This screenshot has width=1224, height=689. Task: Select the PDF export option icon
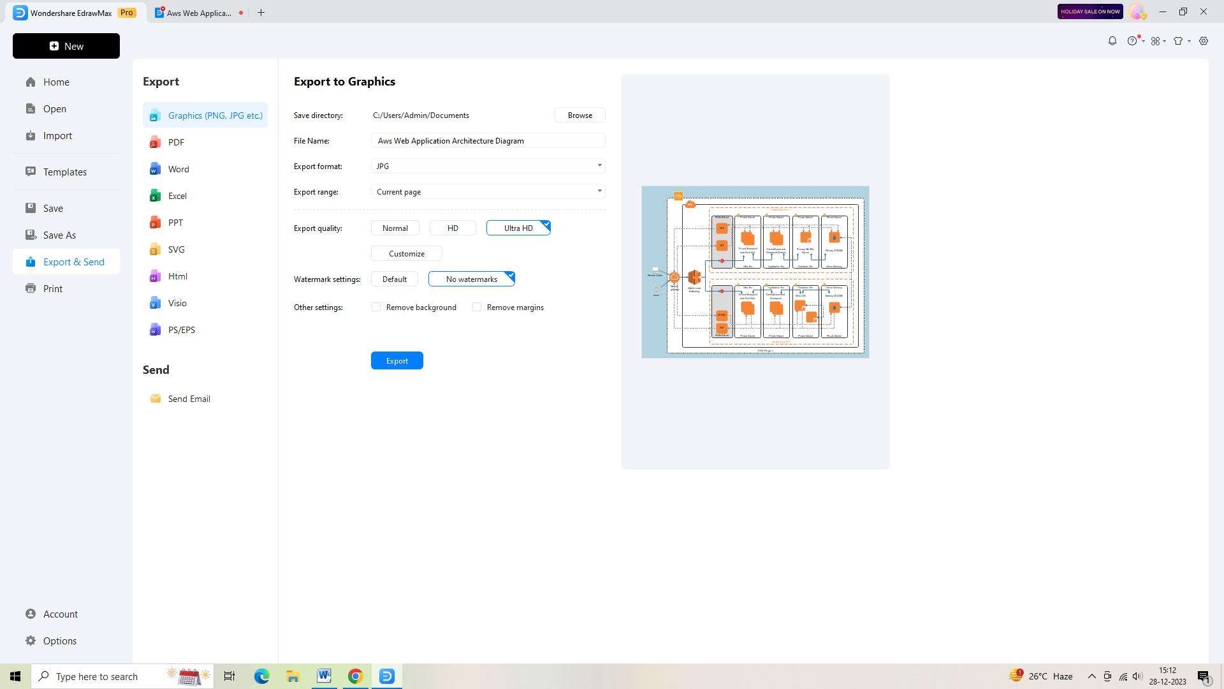click(x=155, y=142)
